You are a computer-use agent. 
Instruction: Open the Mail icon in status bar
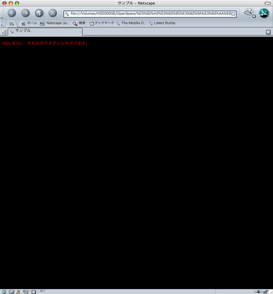(x=11, y=292)
